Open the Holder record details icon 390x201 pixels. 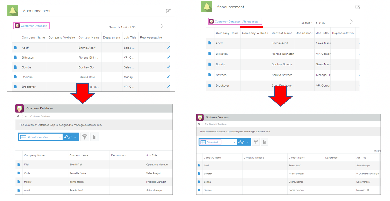(x=19, y=182)
